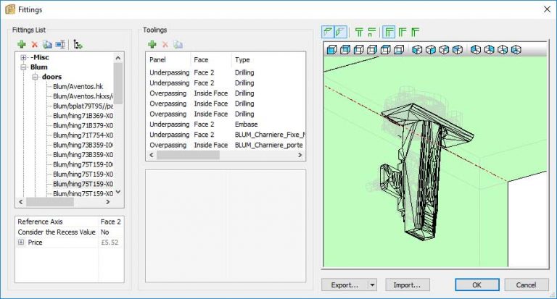Select the BLUM_Charniere_Fixe tooling row

pos(226,135)
